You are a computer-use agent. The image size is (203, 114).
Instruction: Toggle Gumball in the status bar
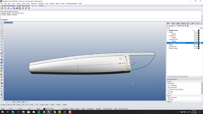pos(98,109)
